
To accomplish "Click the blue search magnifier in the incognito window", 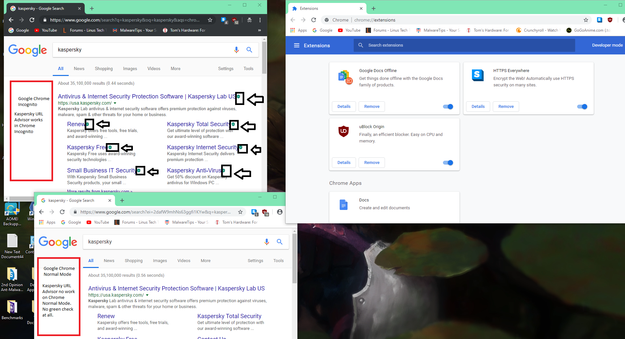I will 249,50.
